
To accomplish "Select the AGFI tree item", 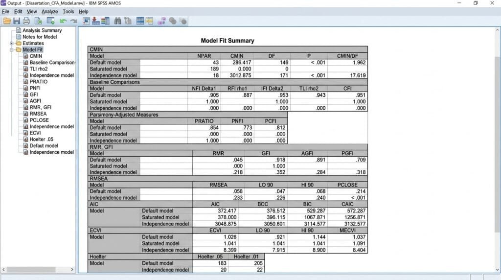I will pos(35,101).
